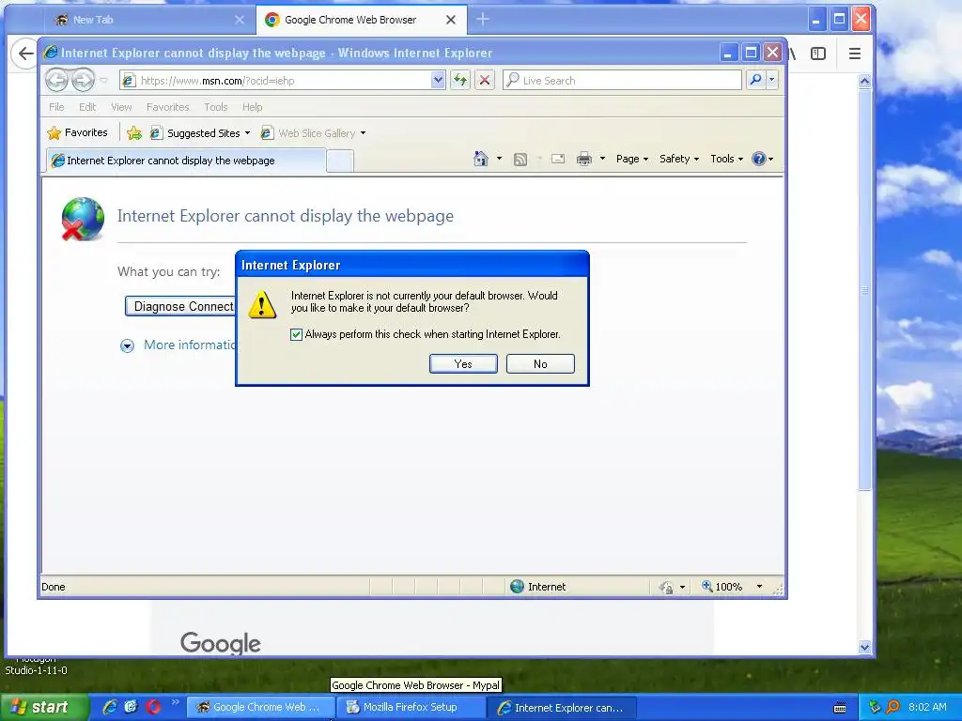The image size is (962, 721).
Task: Open a new tab in Internet Explorer
Action: pyautogui.click(x=340, y=161)
